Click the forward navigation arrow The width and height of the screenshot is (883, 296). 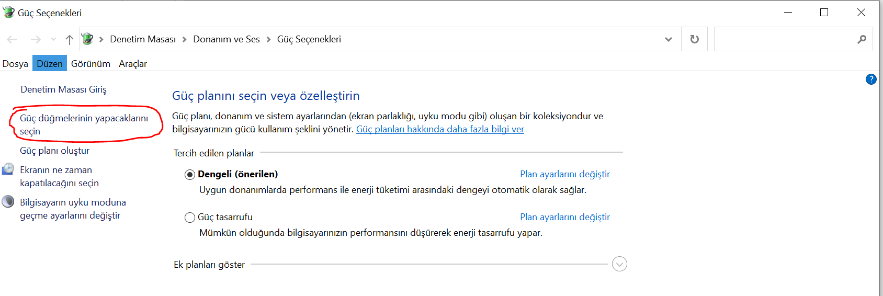pos(36,40)
